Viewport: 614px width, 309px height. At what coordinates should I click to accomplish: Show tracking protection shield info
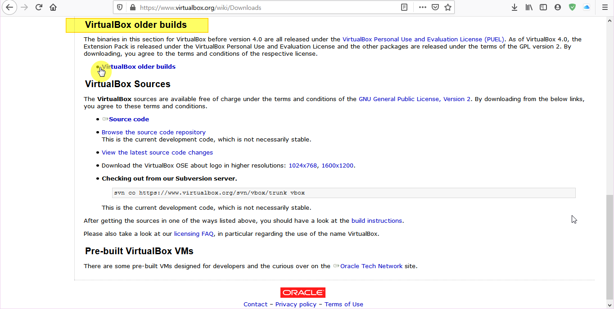[120, 7]
